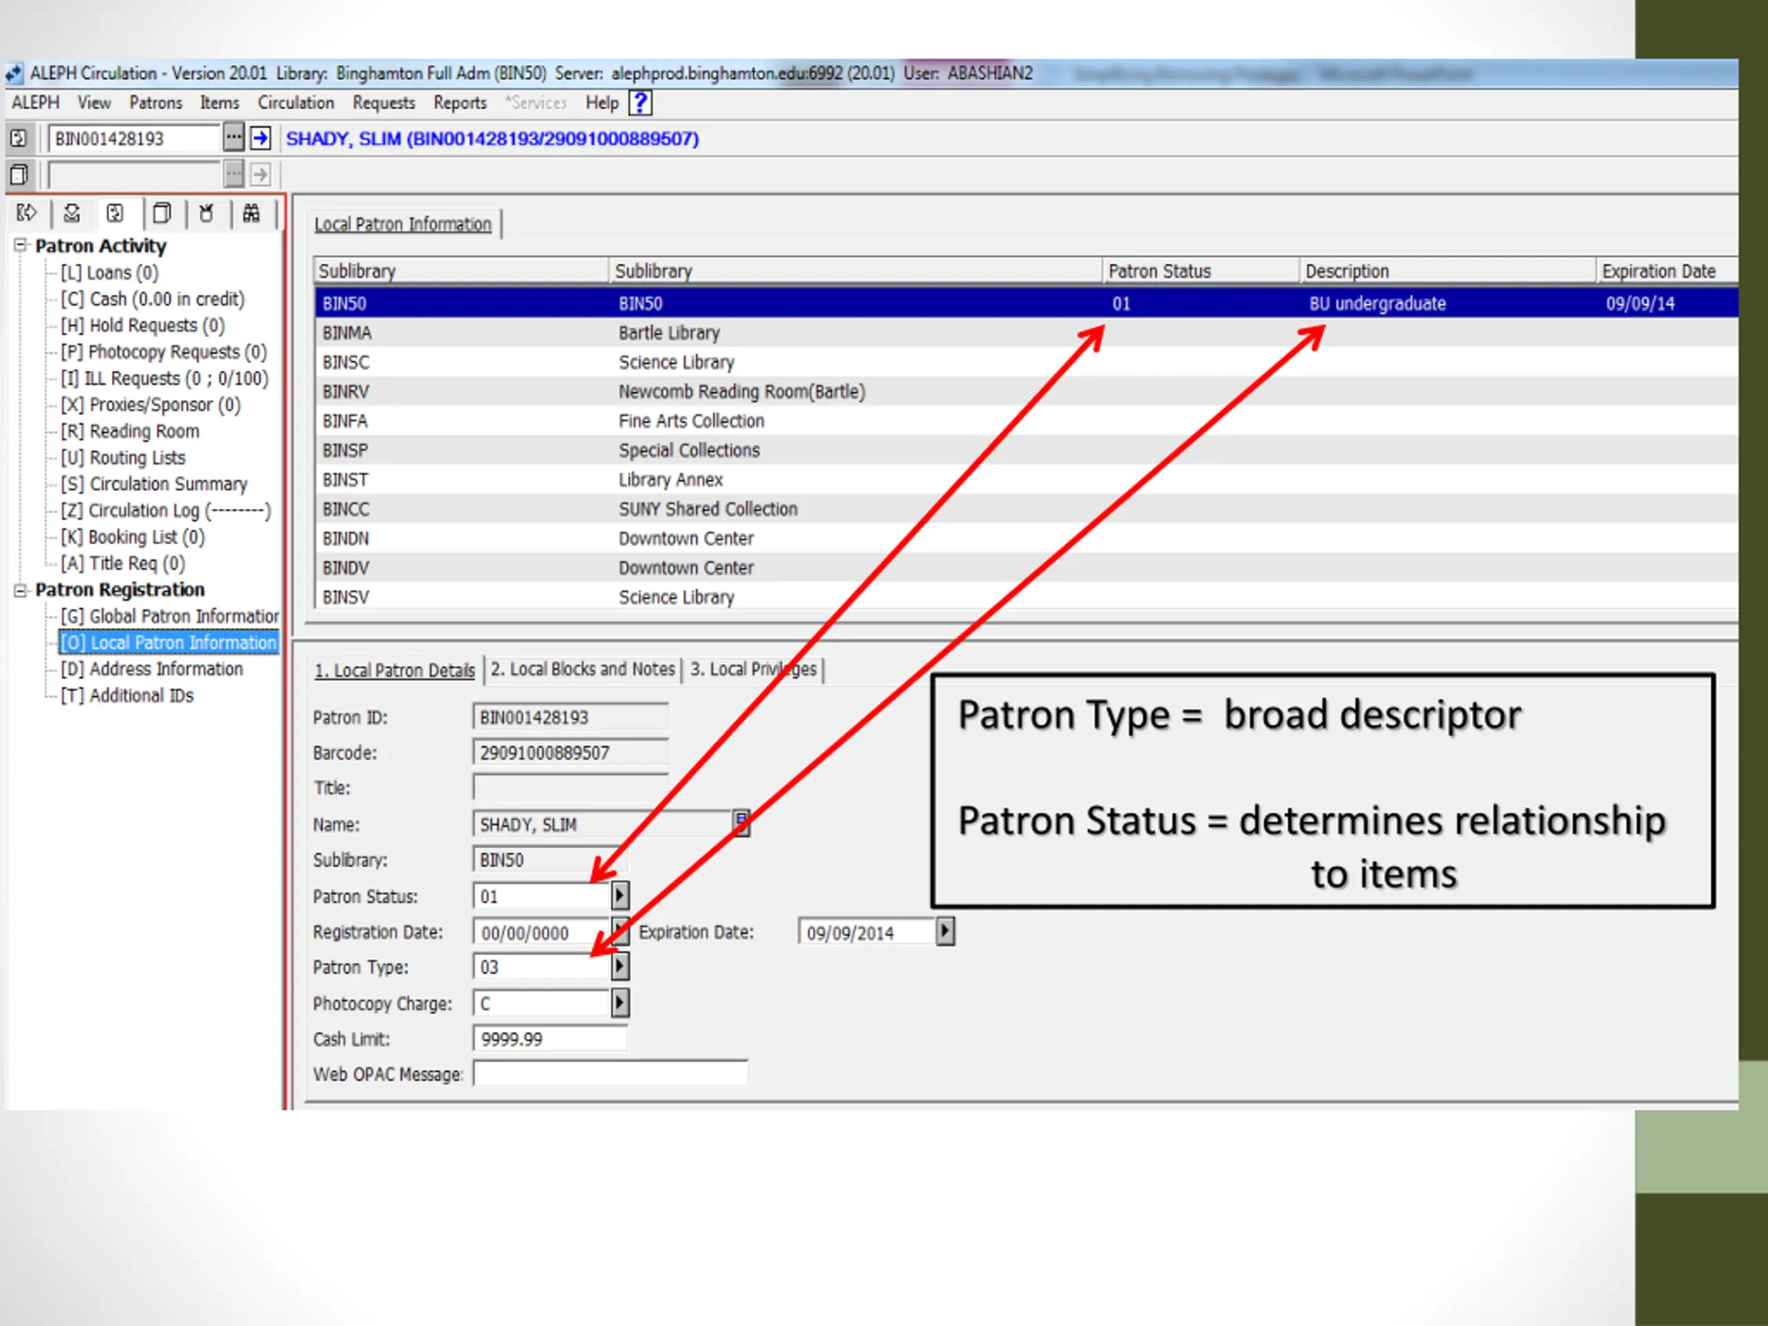Switch to Local Blocks and Notes tab

pos(583,669)
